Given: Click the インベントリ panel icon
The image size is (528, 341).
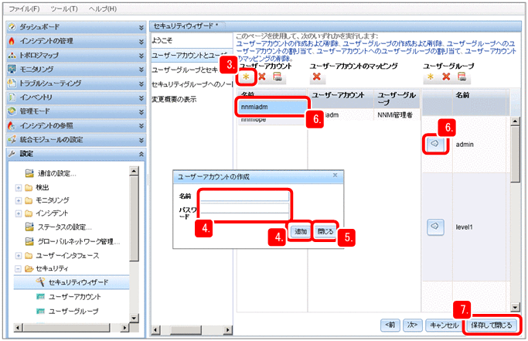Looking at the screenshot, I should pos(12,97).
